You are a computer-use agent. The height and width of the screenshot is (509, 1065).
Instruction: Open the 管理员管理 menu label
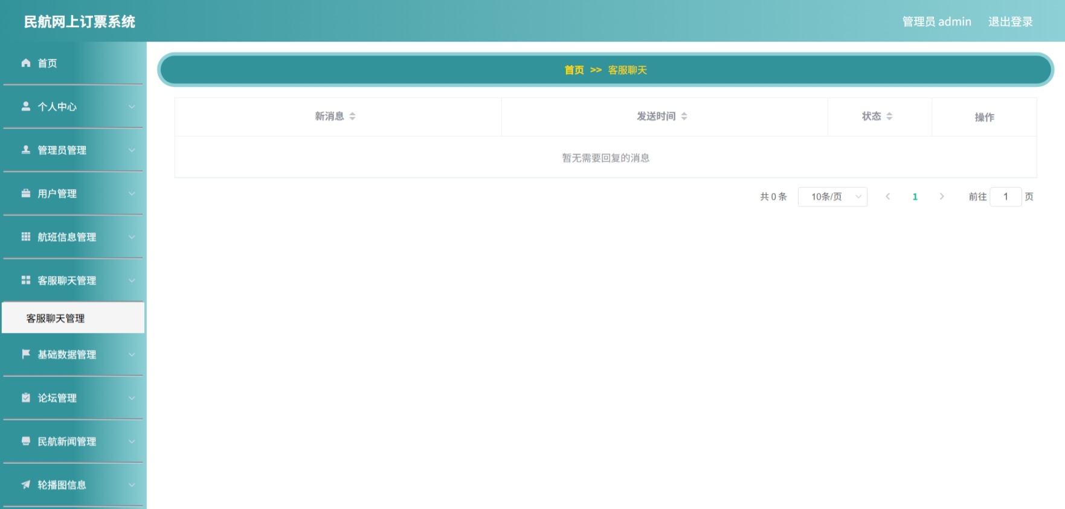62,150
